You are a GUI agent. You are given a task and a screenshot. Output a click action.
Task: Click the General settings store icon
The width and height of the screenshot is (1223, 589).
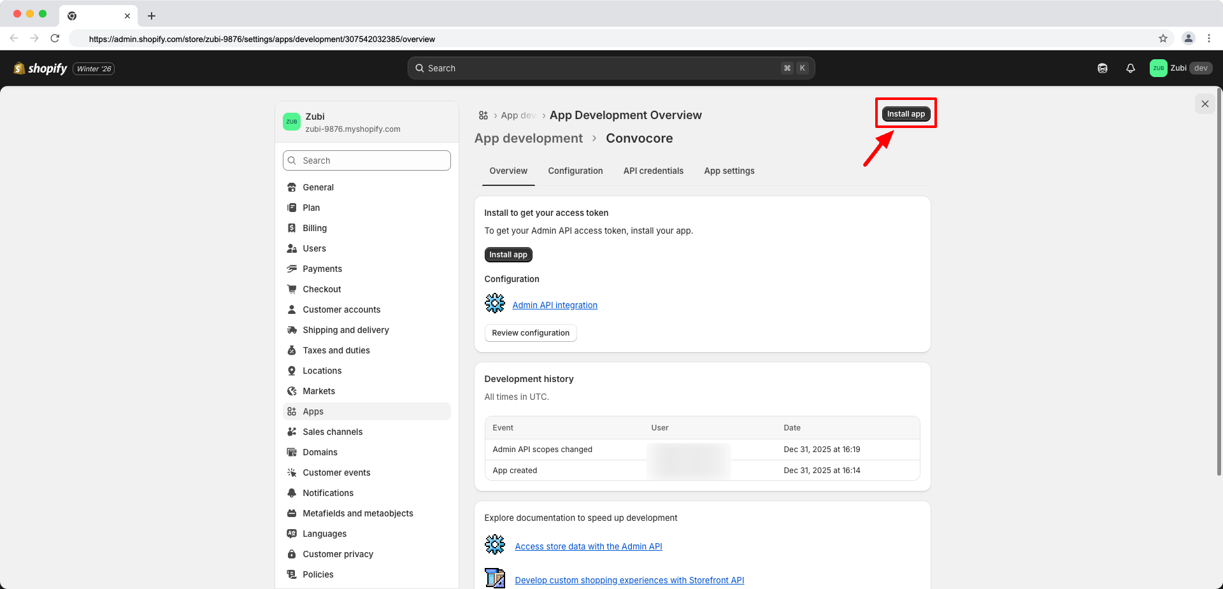292,187
